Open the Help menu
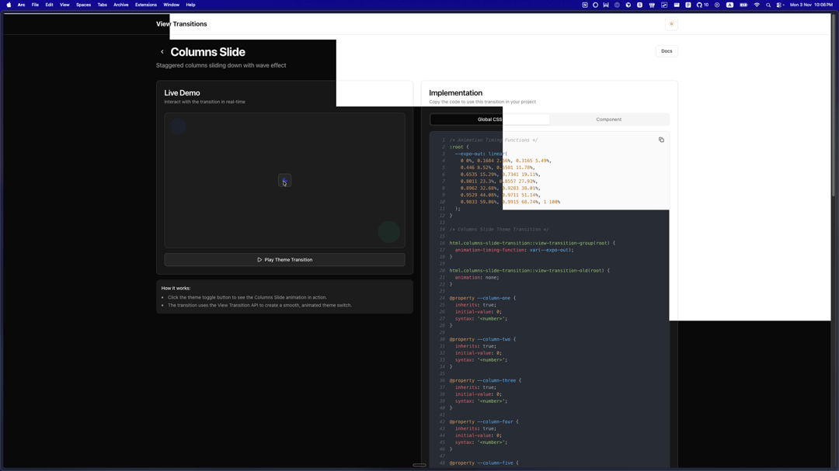The height and width of the screenshot is (471, 839). pyautogui.click(x=190, y=5)
